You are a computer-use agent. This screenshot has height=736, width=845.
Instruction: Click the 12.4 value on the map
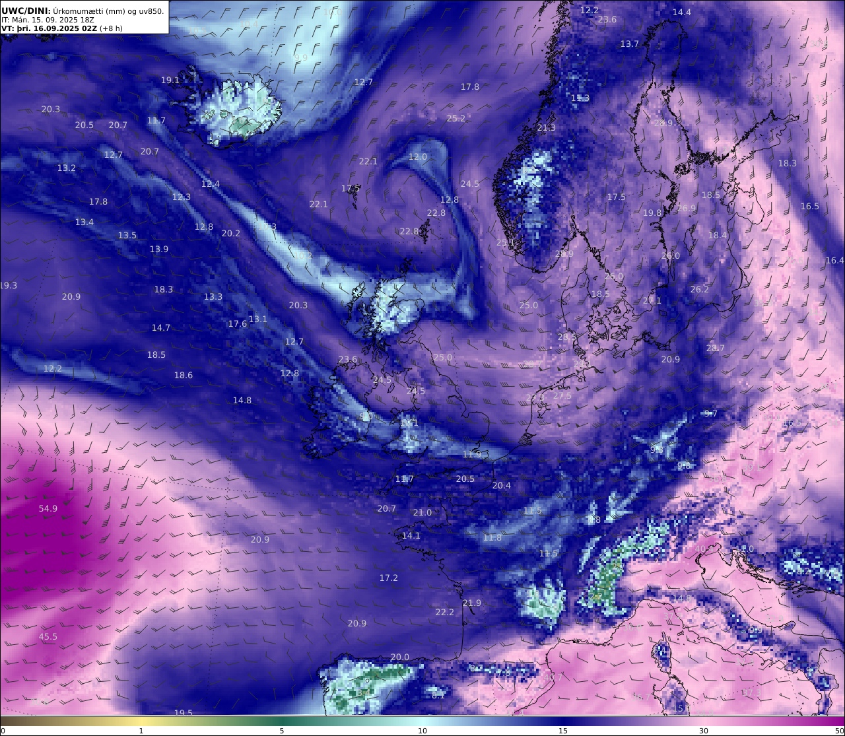click(x=211, y=184)
